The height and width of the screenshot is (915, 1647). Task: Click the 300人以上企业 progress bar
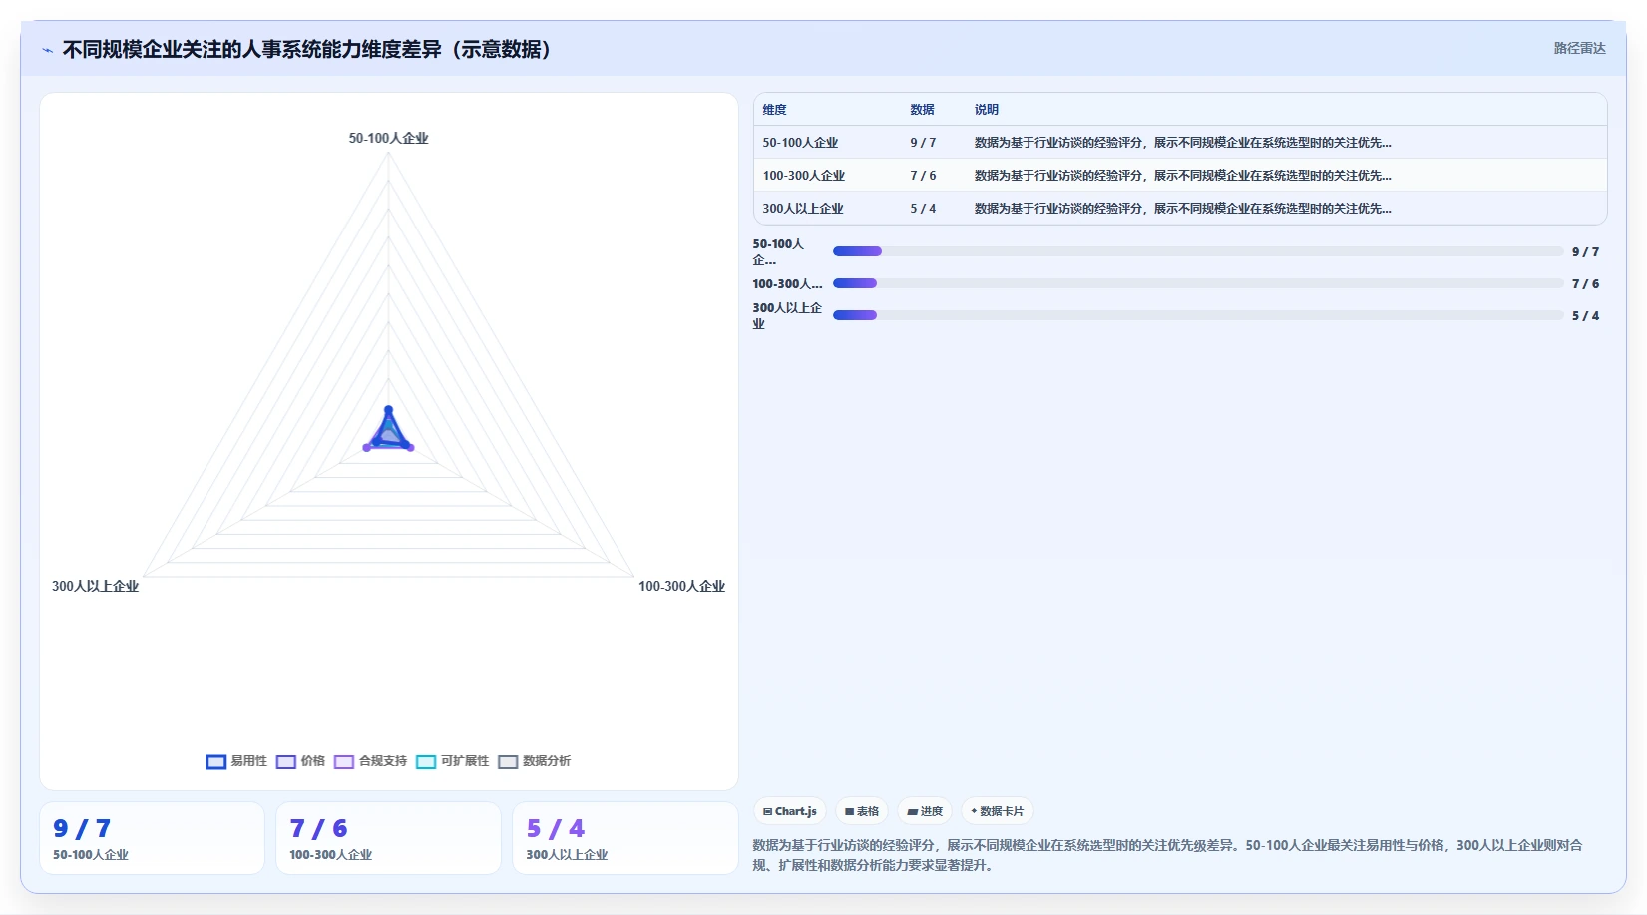(1198, 315)
